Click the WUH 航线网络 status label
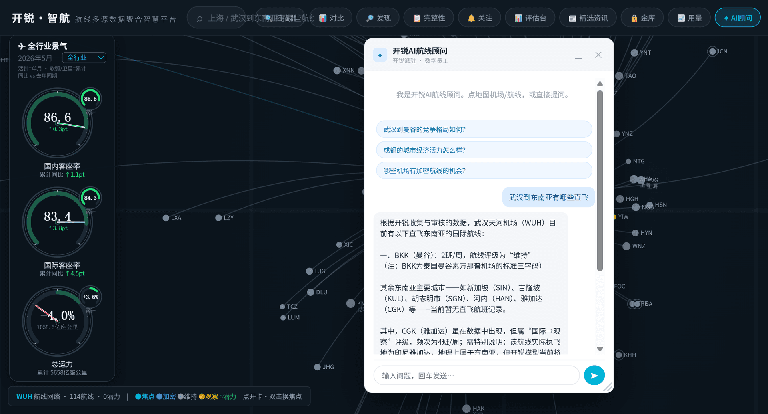 pos(38,396)
